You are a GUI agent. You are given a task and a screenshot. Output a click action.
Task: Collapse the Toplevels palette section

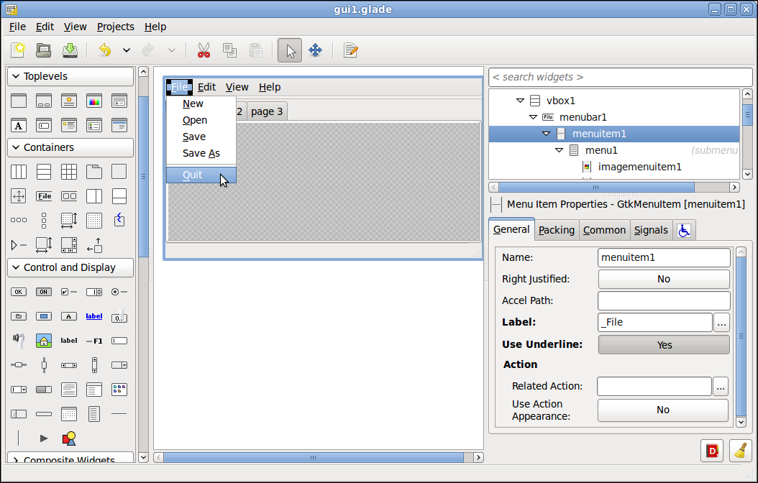coord(70,76)
